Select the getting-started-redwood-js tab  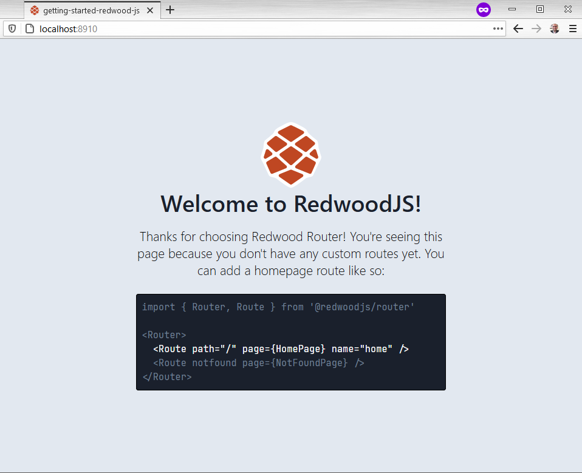(x=85, y=10)
